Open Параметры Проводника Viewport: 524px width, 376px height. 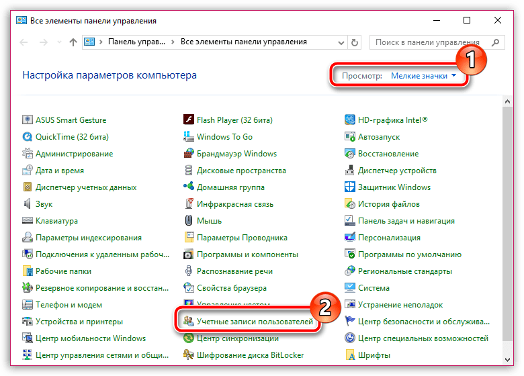pyautogui.click(x=235, y=238)
